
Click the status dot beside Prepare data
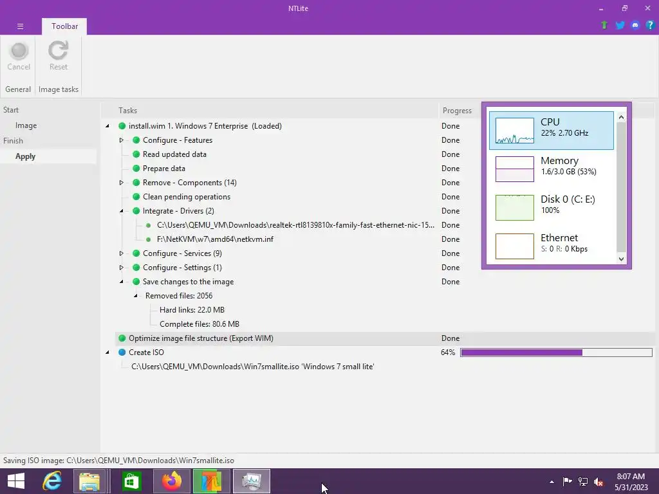coord(136,169)
